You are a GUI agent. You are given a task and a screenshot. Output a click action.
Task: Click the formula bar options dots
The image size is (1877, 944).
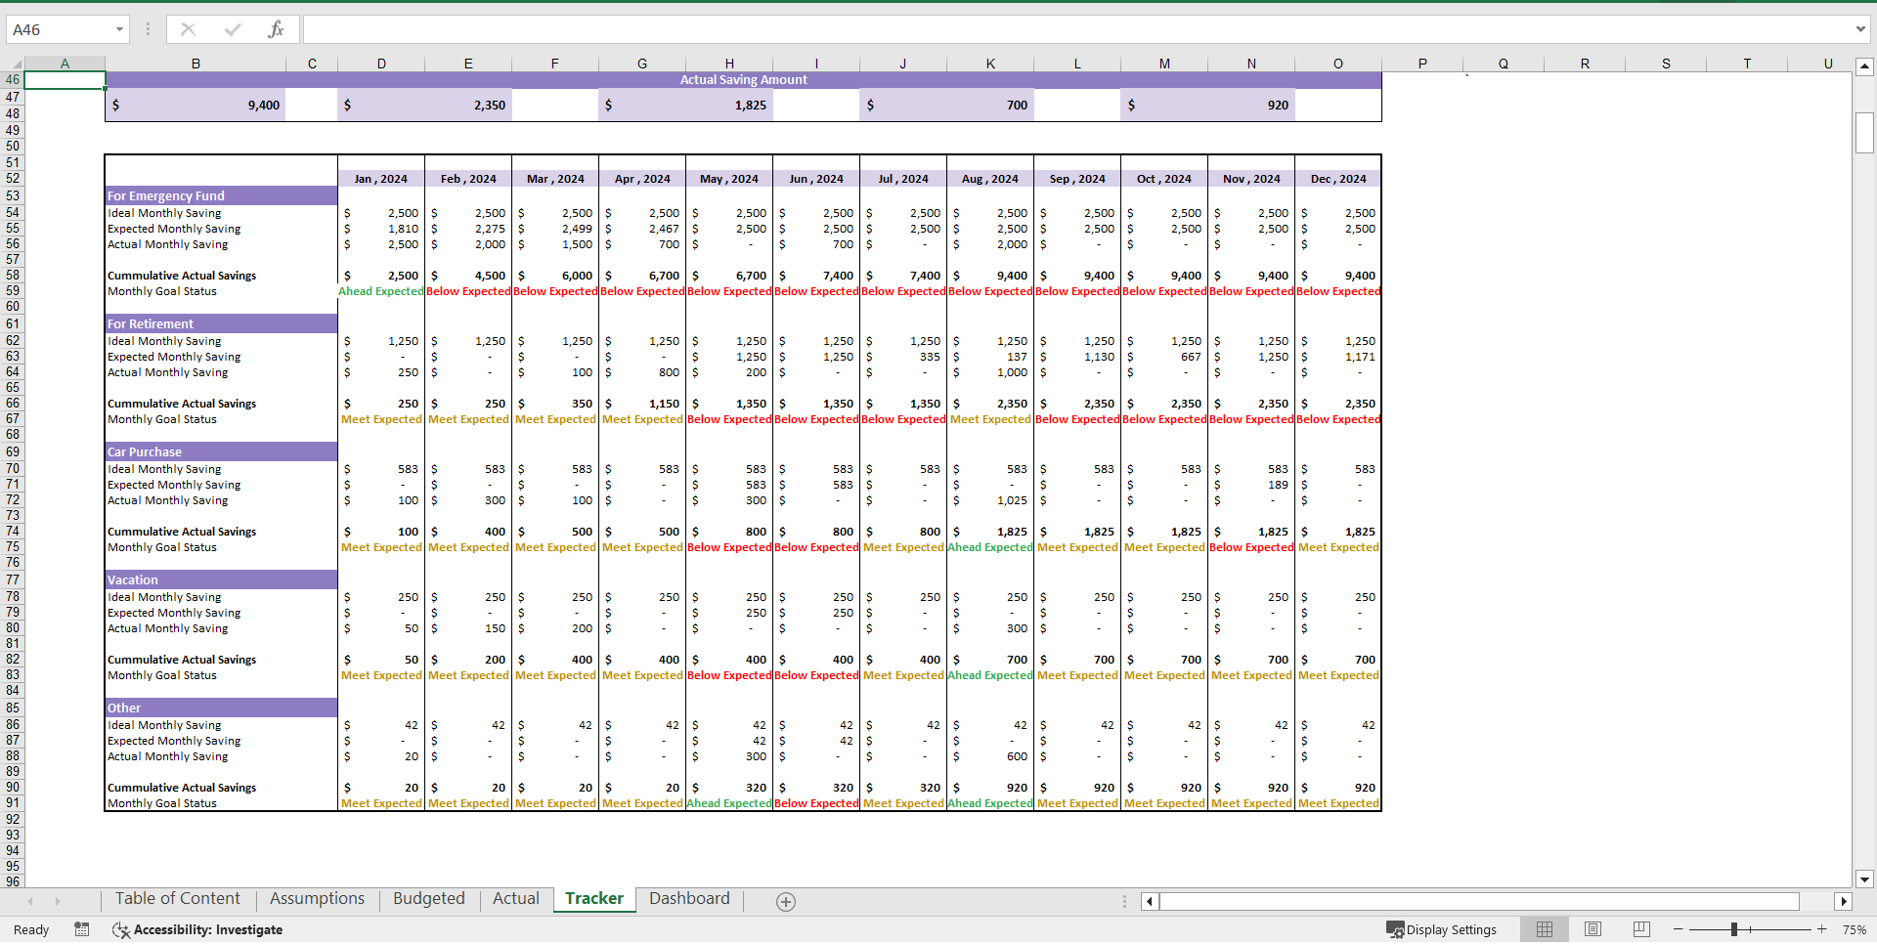148,29
